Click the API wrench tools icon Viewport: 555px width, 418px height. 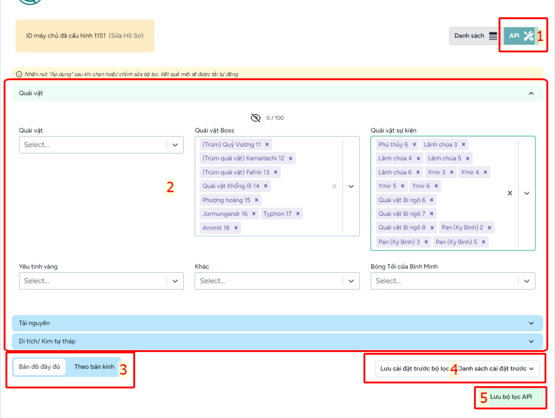[x=528, y=36]
